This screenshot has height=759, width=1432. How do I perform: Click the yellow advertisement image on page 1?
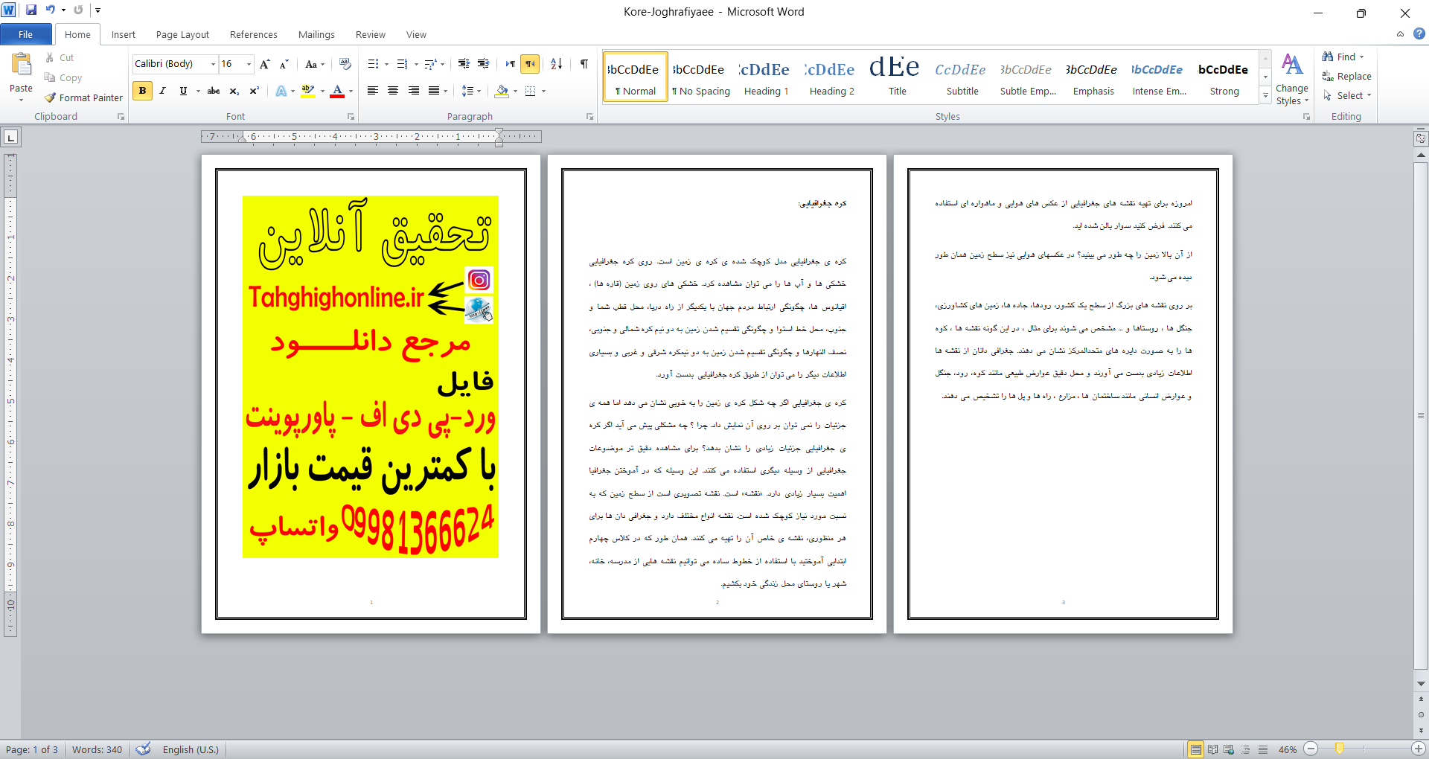pyautogui.click(x=371, y=377)
